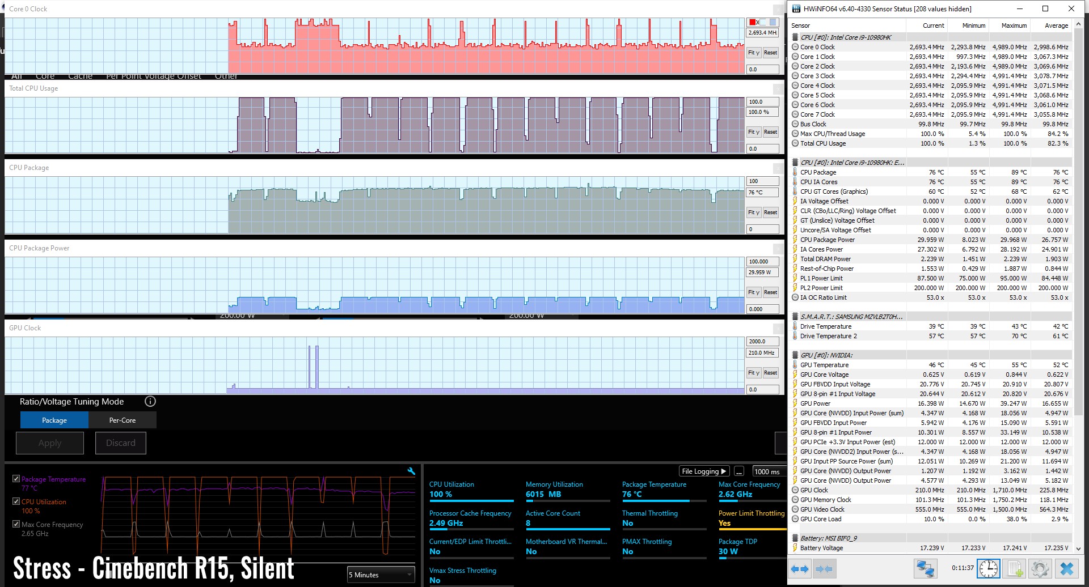Uncheck the CPU Utilization checkbox
This screenshot has width=1089, height=587.
pyautogui.click(x=16, y=501)
